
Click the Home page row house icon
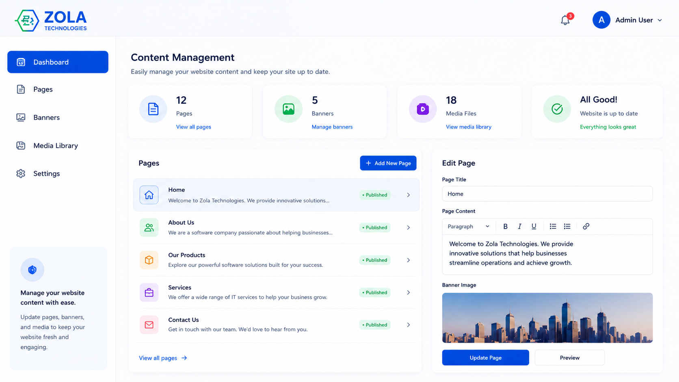(x=149, y=195)
